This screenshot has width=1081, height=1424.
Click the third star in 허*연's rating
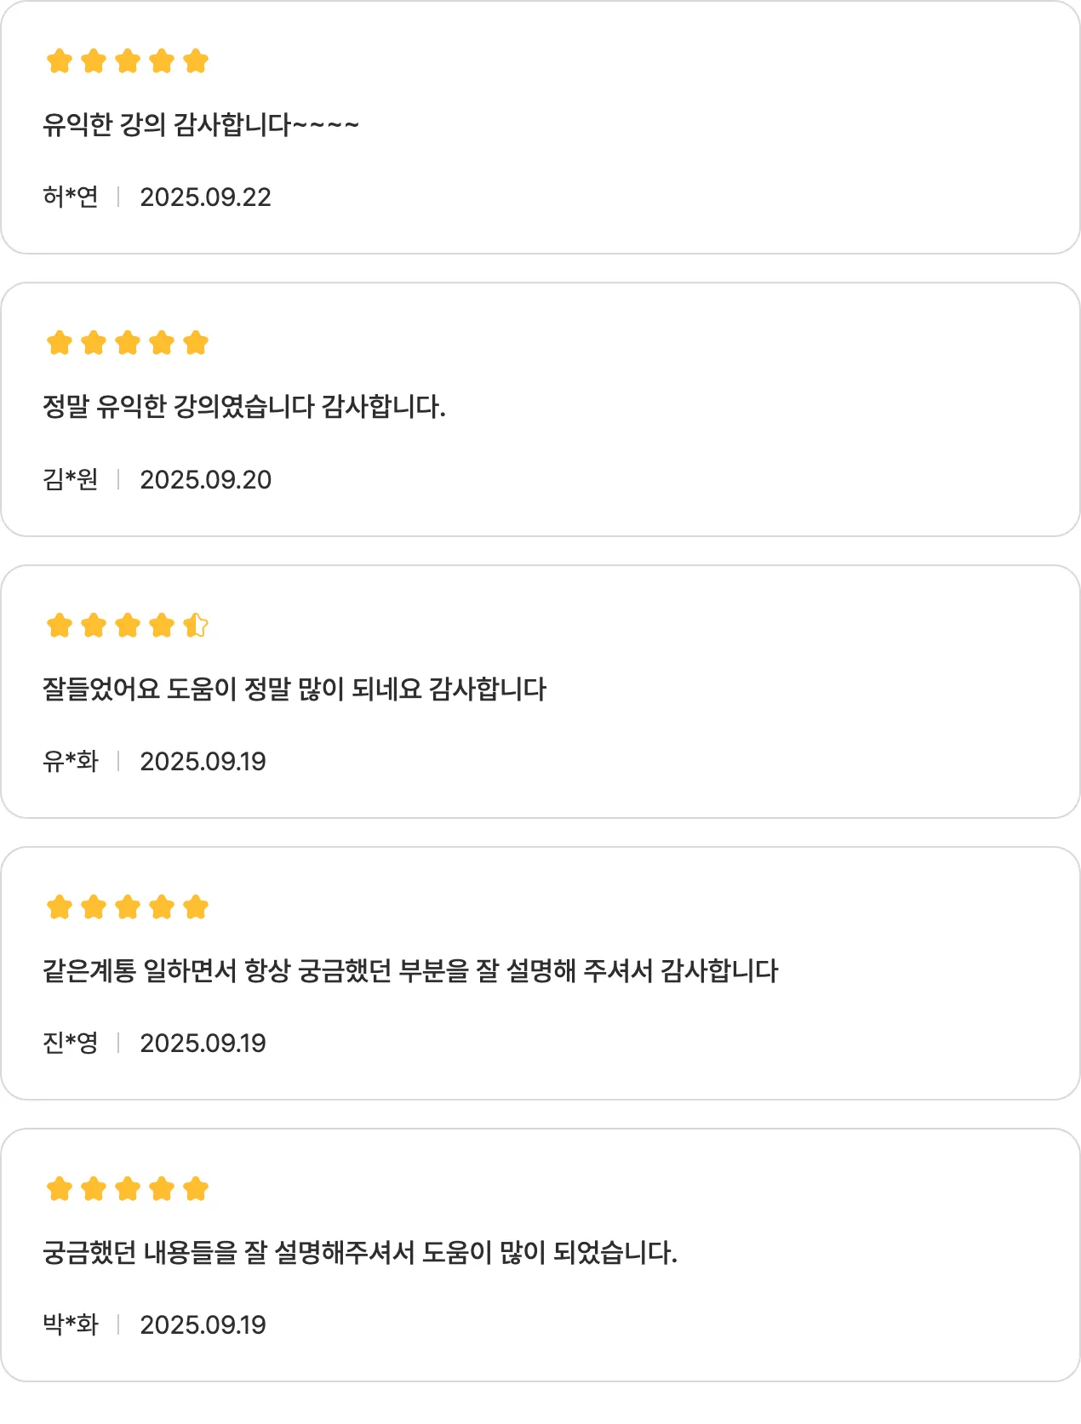128,61
